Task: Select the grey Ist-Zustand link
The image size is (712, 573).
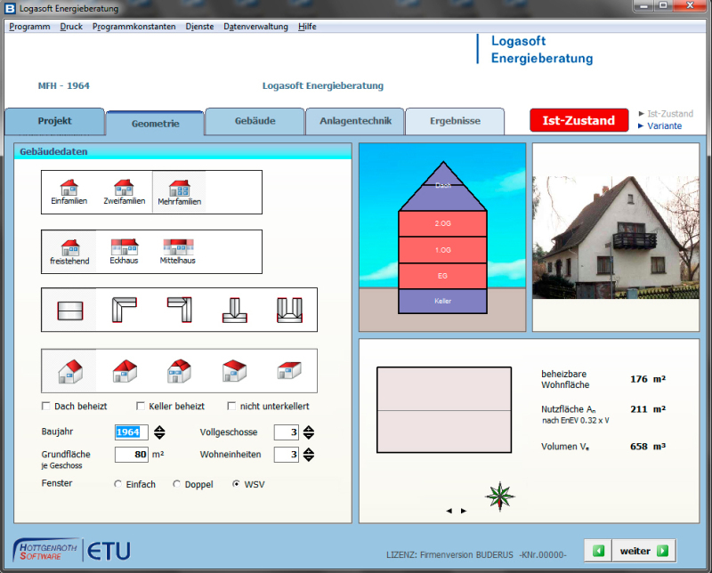Action: [x=670, y=114]
